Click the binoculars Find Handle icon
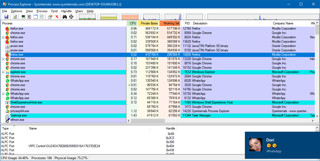Image resolution: width=320 pixels, height=161 pixels. (65, 17)
